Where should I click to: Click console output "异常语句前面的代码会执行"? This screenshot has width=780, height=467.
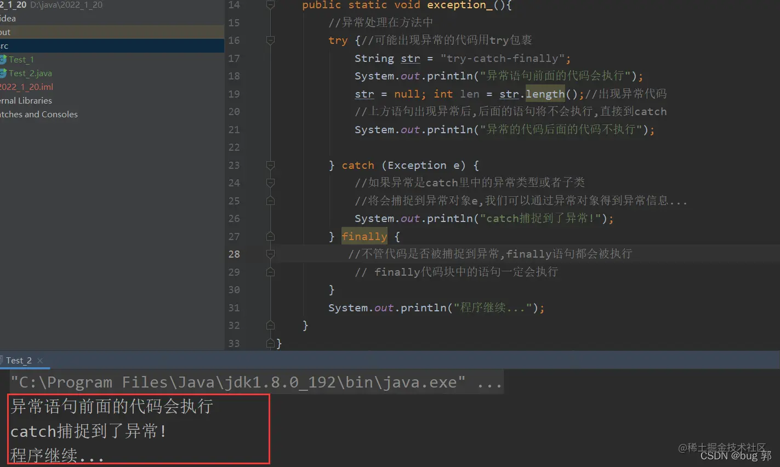pyautogui.click(x=112, y=407)
